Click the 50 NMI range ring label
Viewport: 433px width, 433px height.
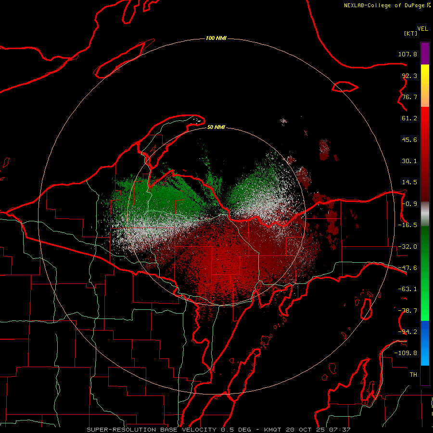click(x=216, y=127)
